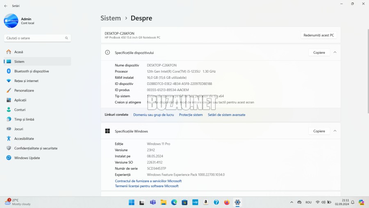Open 'Setări de sistem avansate' link
Viewport: 369px width, 208px height.
click(x=226, y=115)
